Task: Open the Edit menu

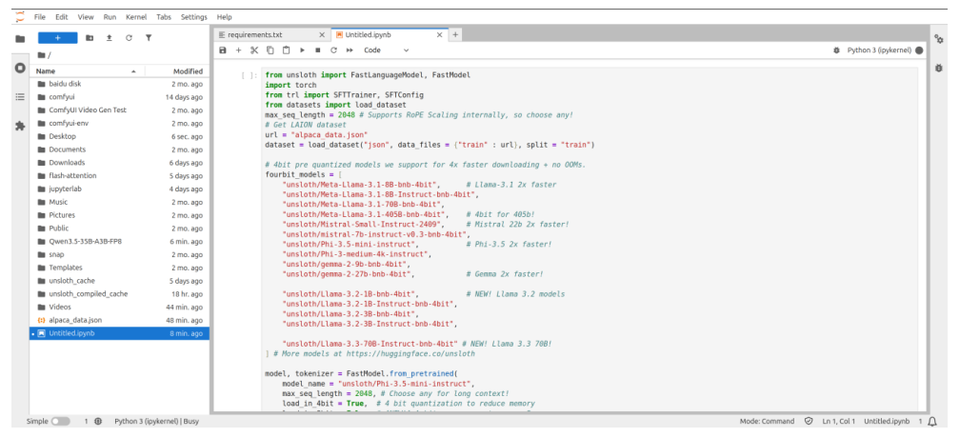Action: pos(61,17)
